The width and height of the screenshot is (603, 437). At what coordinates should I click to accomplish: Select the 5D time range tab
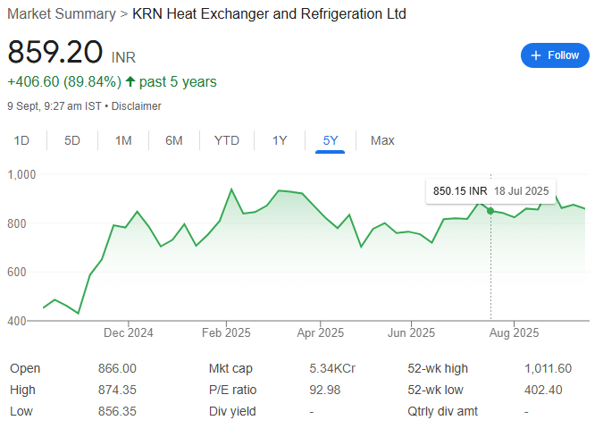[x=72, y=140]
